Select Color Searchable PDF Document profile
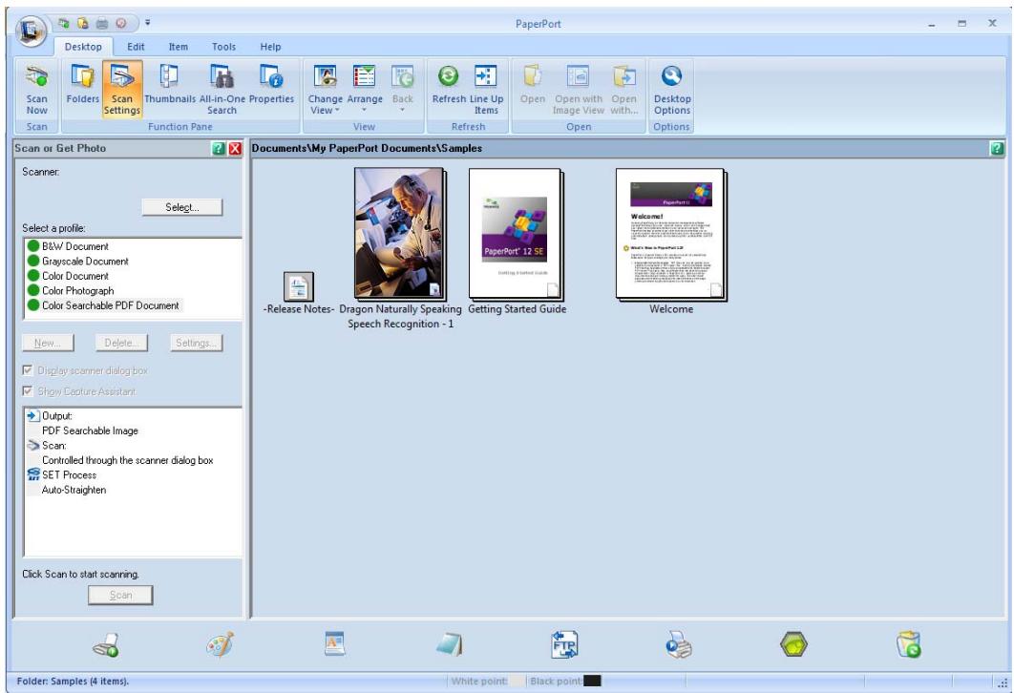1014x693 pixels. coord(103,305)
